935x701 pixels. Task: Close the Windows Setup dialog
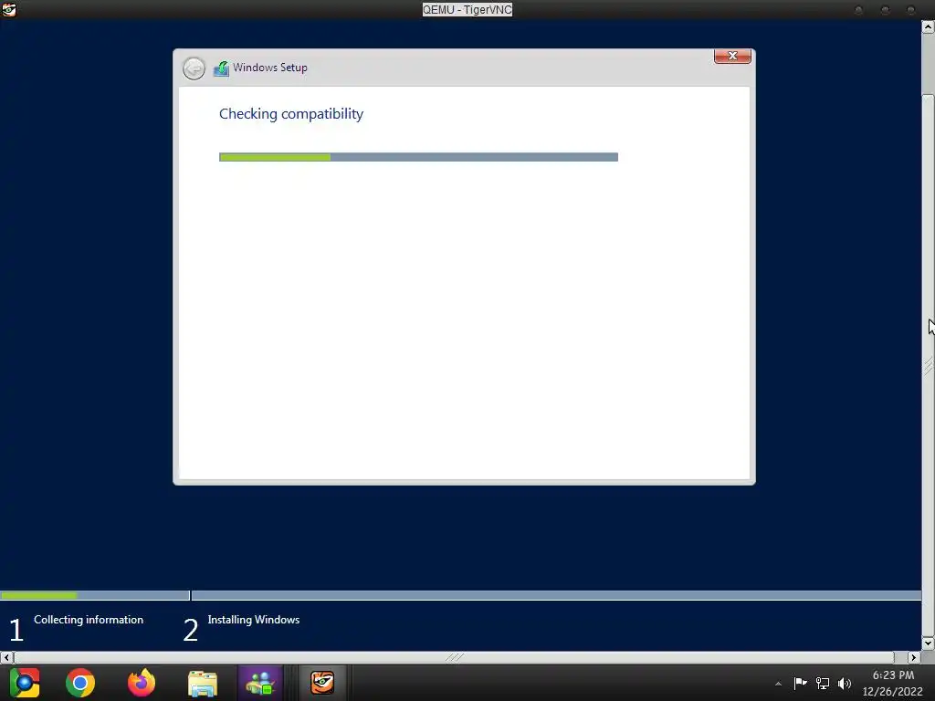tap(732, 56)
